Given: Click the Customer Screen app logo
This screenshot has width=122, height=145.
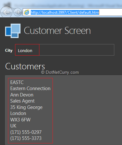Looking at the screenshot, I should click(x=13, y=31).
